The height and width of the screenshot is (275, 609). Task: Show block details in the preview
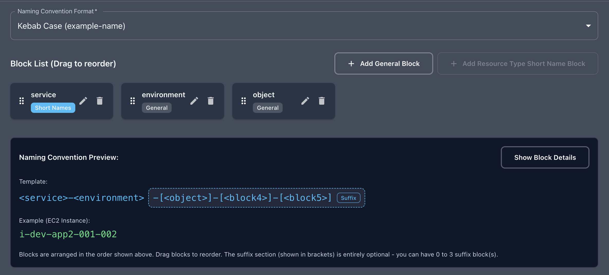(x=545, y=158)
